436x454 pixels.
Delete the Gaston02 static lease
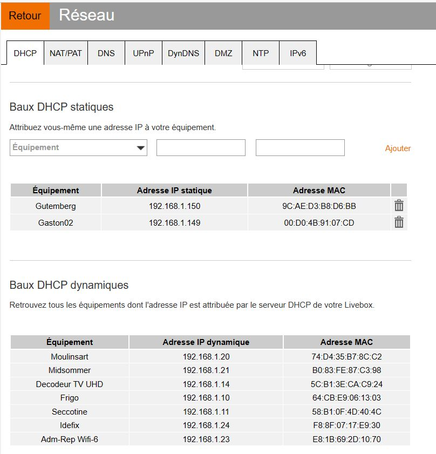point(399,222)
